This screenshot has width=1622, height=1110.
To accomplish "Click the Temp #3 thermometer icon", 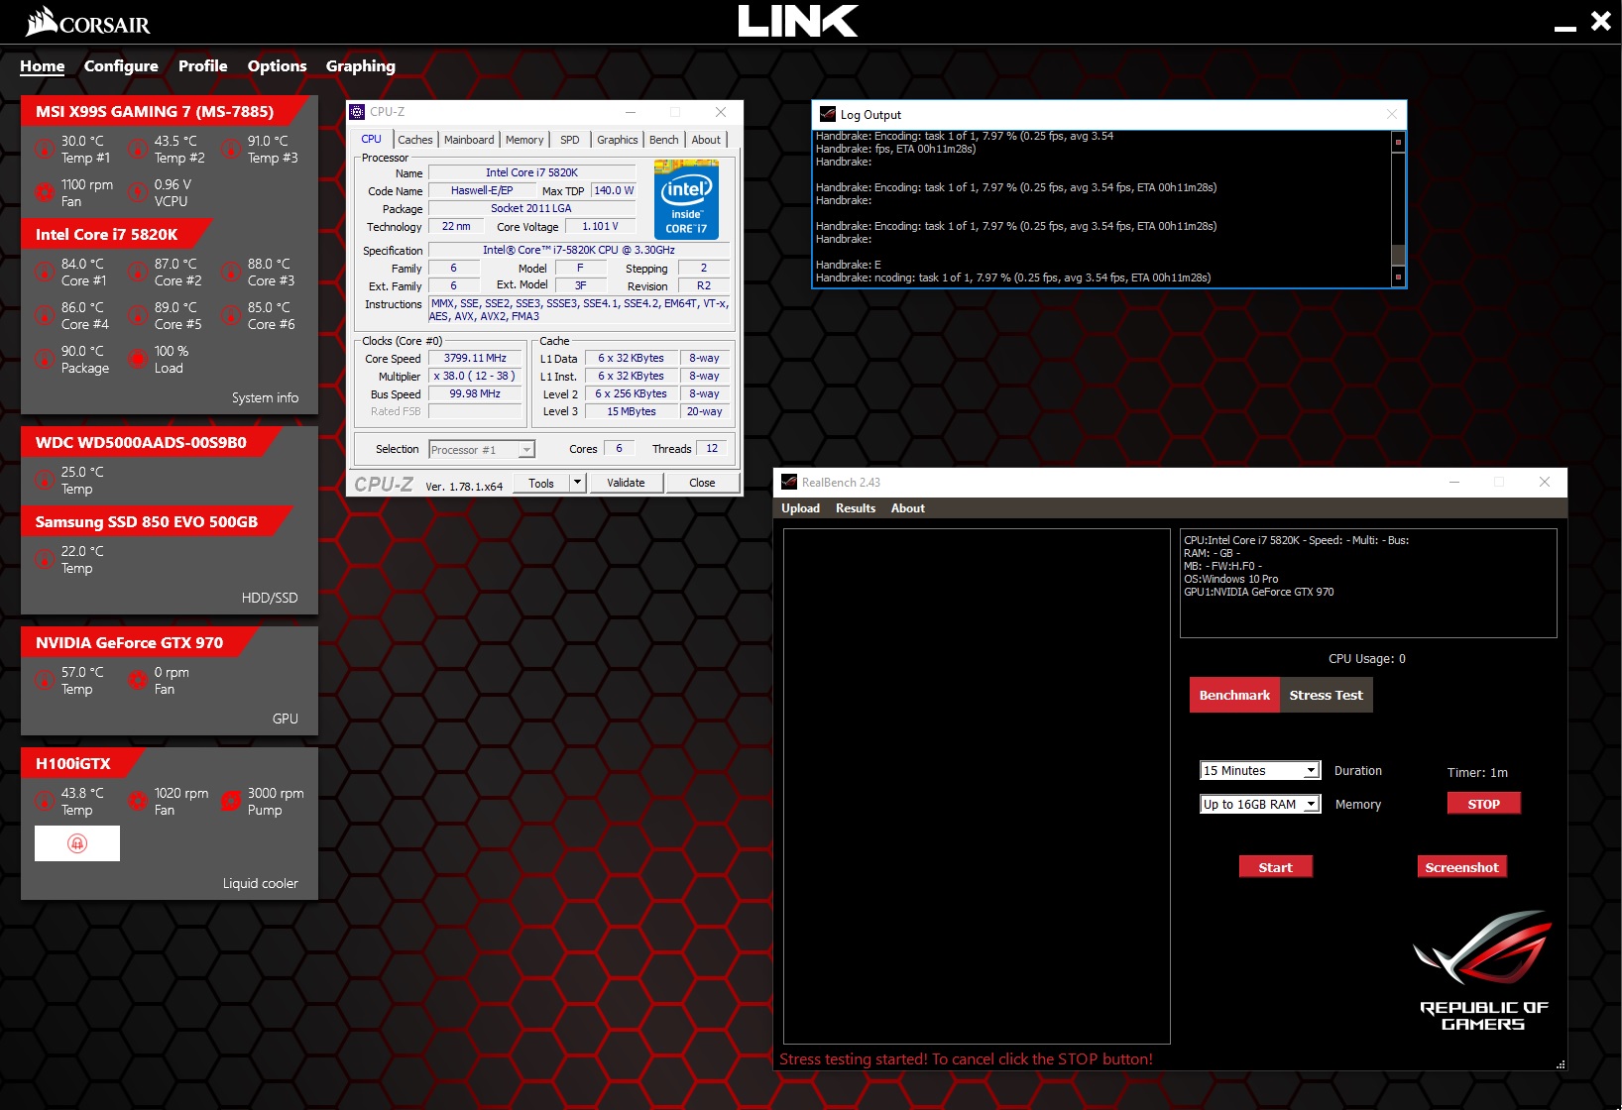I will 231,149.
